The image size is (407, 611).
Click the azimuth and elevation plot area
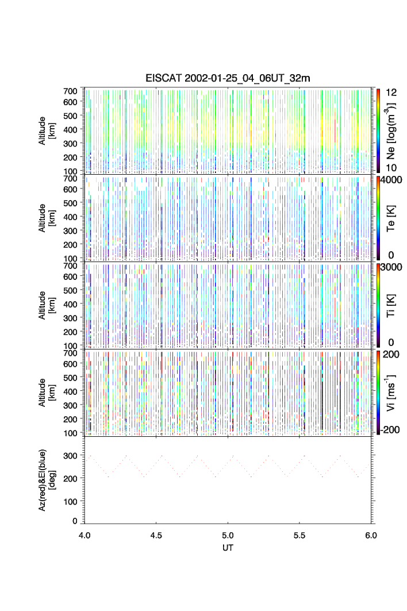(x=228, y=480)
